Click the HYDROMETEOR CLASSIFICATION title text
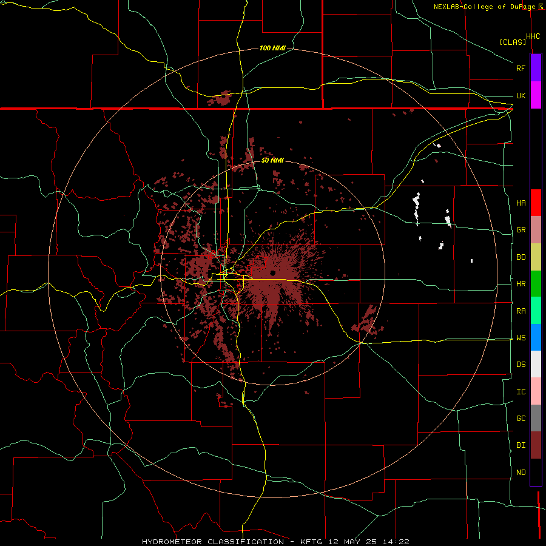This screenshot has height=546, width=546. coord(213,542)
